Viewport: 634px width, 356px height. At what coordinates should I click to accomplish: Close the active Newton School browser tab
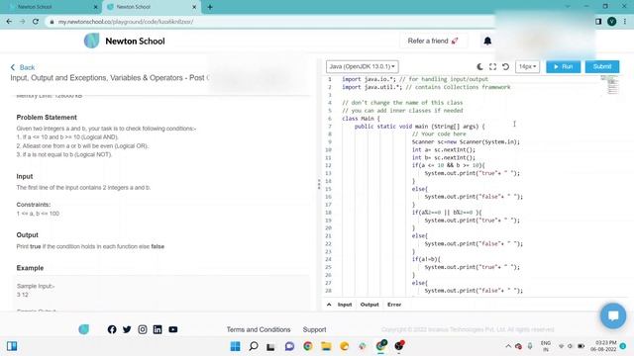(x=194, y=7)
